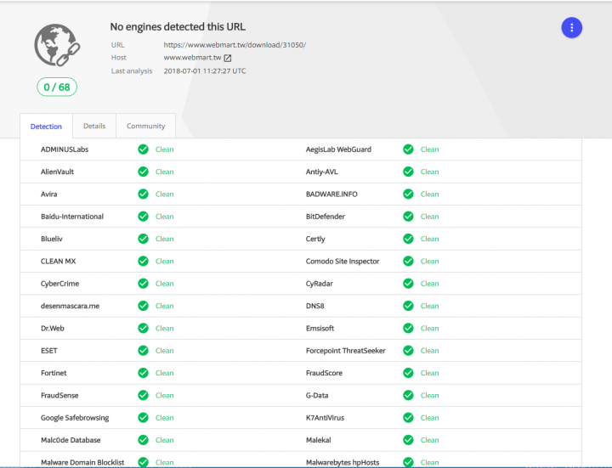Viewport: 612px width, 468px height.
Task: Open the Community tab
Action: tap(146, 127)
